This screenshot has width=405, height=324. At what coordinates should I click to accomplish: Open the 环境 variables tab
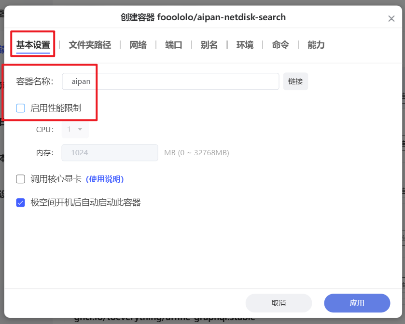tap(244, 44)
